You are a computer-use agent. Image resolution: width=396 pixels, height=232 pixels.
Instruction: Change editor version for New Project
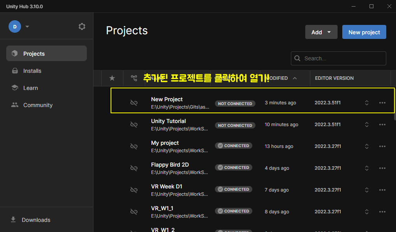click(x=367, y=103)
